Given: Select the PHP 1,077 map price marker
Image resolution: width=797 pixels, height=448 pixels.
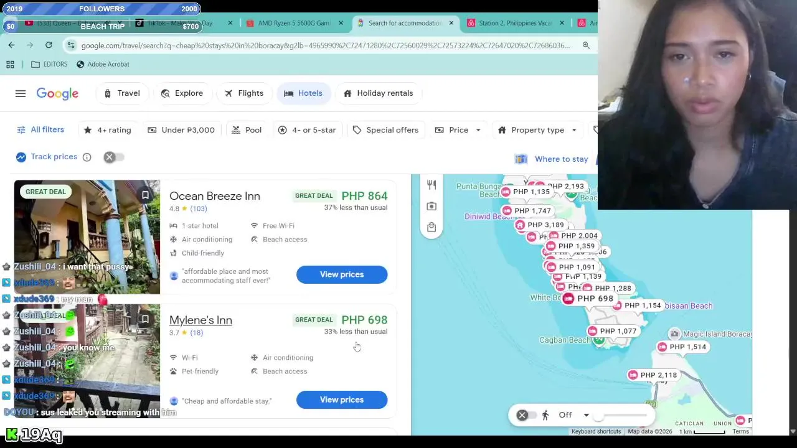Looking at the screenshot, I should (611, 331).
